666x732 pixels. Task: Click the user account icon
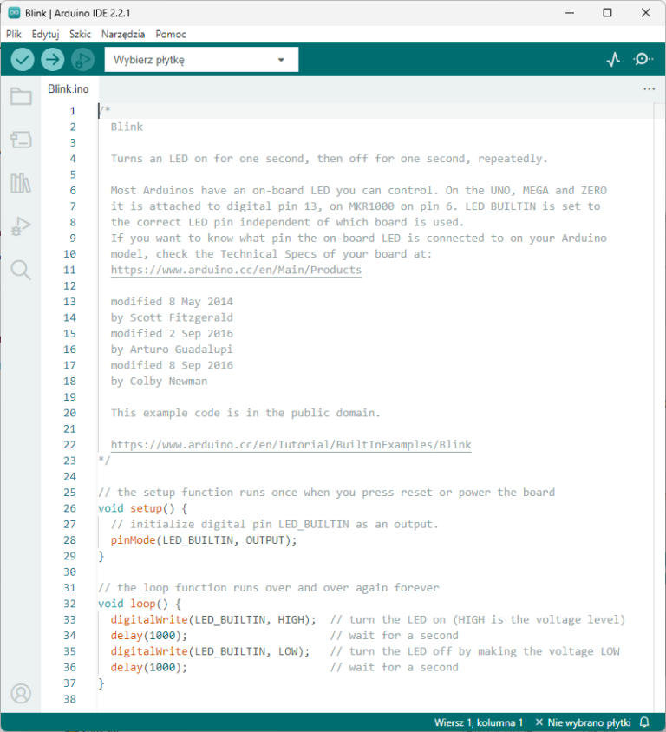[x=21, y=693]
